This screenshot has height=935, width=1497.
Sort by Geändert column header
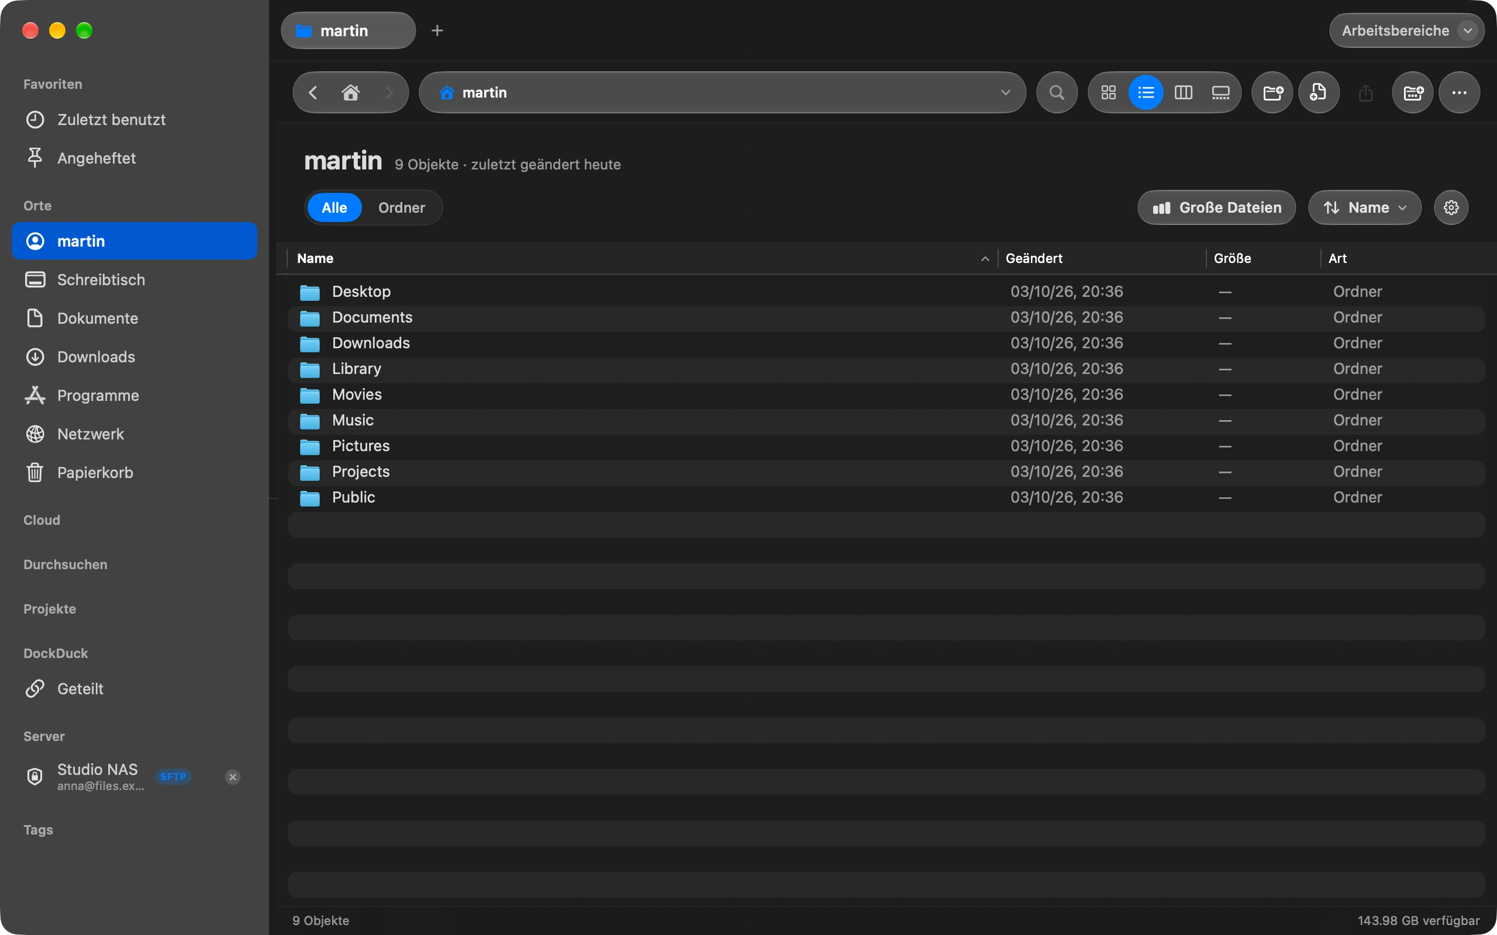tap(1102, 258)
